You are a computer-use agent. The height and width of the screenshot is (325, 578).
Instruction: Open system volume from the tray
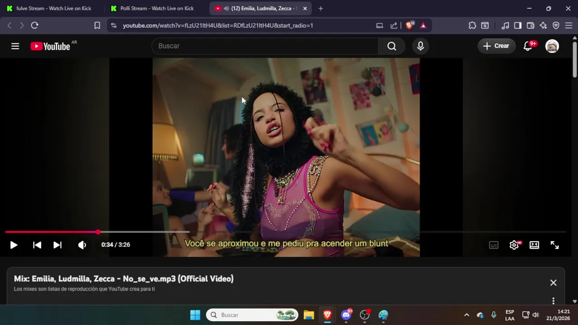tap(536, 315)
